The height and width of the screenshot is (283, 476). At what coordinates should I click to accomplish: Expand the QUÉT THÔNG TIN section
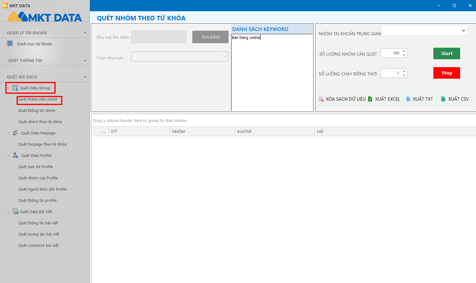(85, 61)
